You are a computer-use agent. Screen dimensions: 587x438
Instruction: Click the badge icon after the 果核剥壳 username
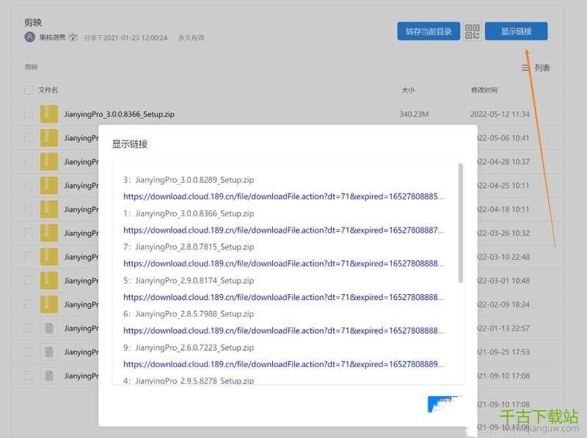point(73,37)
